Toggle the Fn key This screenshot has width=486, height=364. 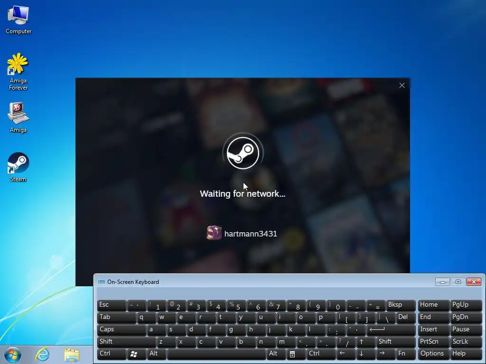tap(406, 354)
